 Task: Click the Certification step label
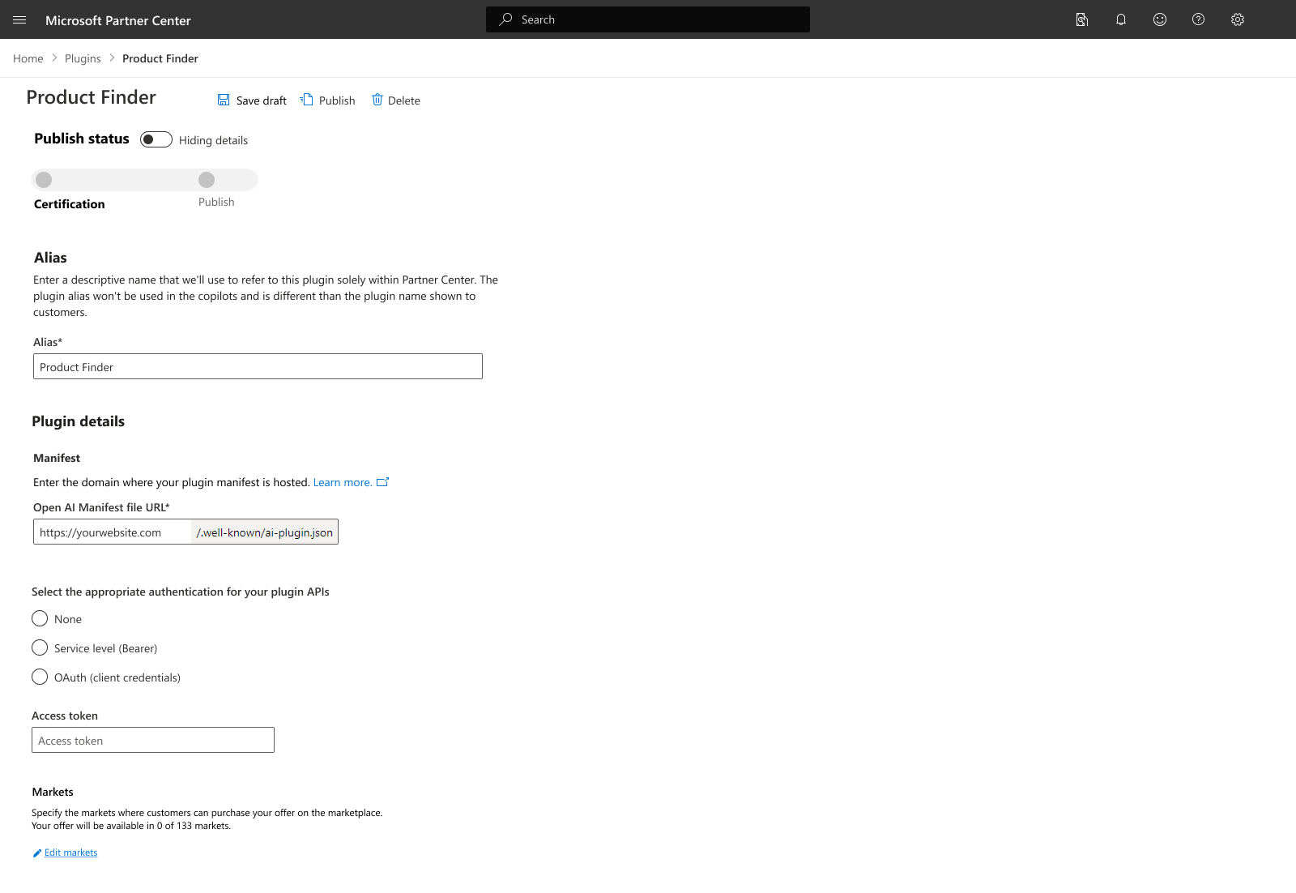pyautogui.click(x=70, y=204)
